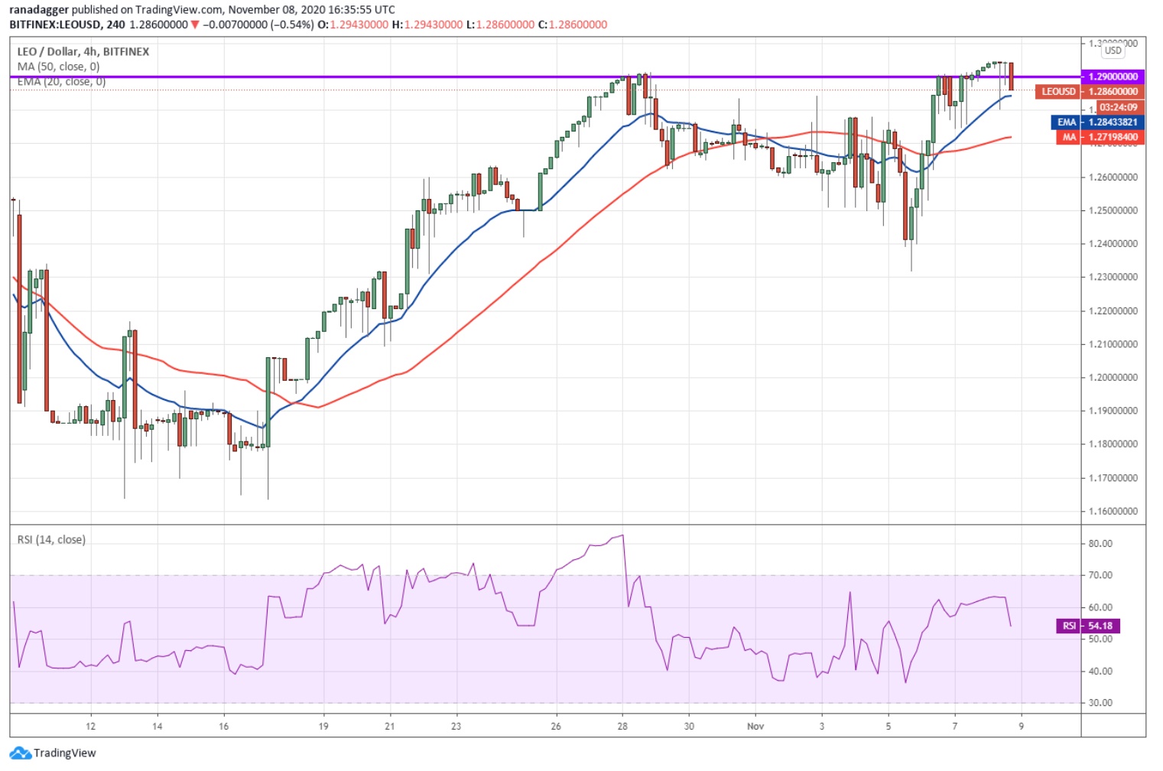Click the ranadagger publisher name
Image resolution: width=1163 pixels, height=771 pixels.
pos(39,10)
